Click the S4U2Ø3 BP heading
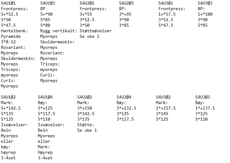This screenshot has width=230, height=163. 126,3
